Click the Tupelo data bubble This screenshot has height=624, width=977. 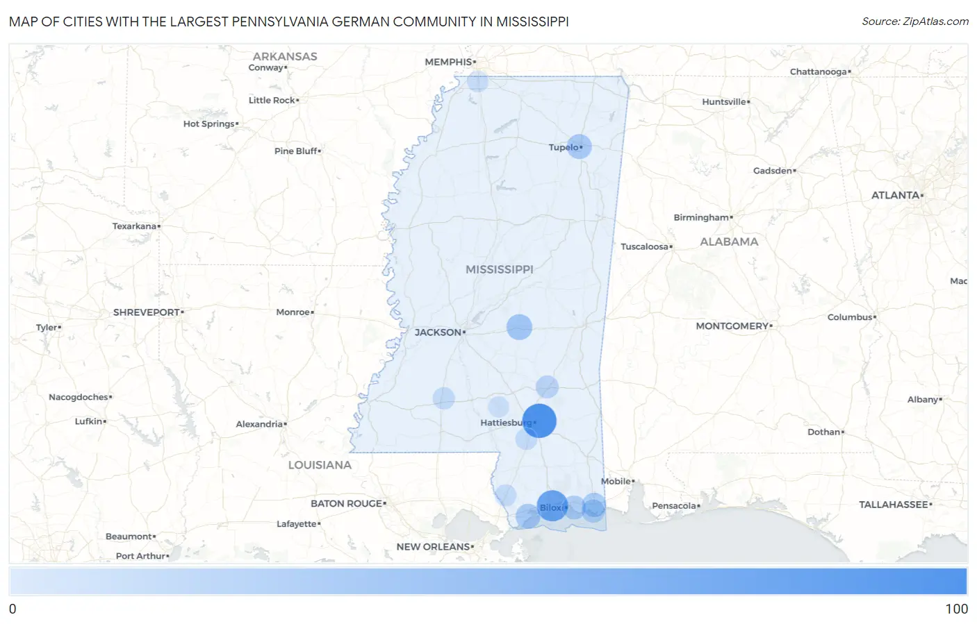click(579, 146)
